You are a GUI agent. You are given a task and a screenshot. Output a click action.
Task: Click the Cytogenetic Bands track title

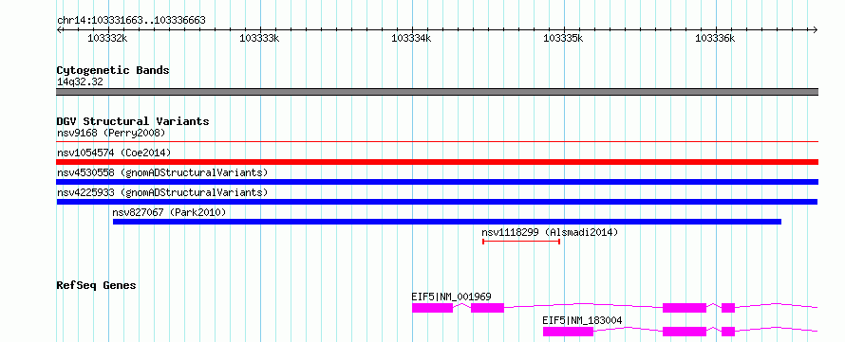(113, 70)
